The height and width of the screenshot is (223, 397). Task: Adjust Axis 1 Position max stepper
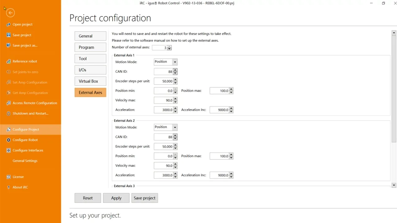point(231,91)
